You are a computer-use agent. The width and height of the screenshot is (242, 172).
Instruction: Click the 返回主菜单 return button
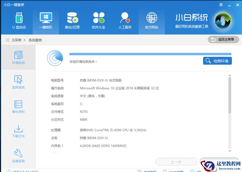[x=223, y=39]
